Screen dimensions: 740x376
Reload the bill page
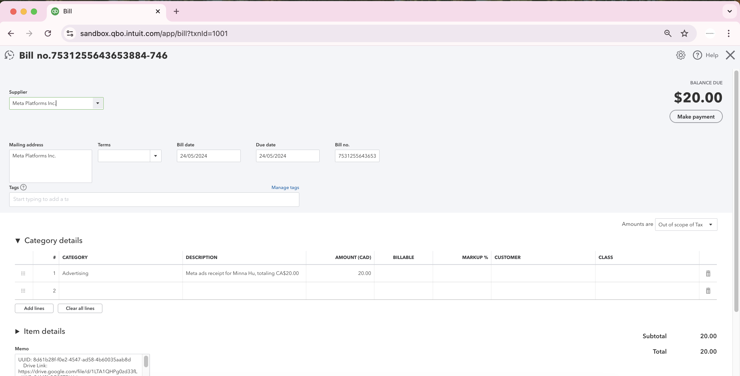point(48,34)
